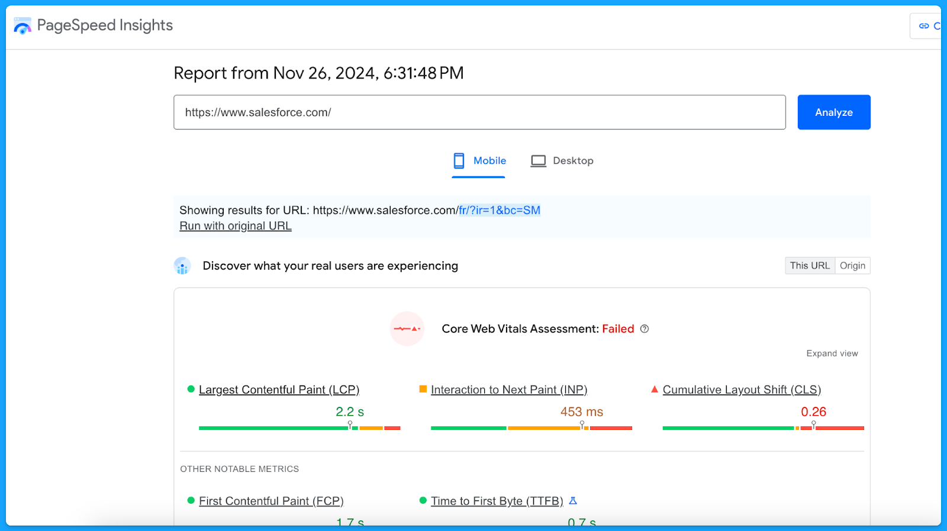
Task: Click Run with original URL link
Action: (236, 226)
